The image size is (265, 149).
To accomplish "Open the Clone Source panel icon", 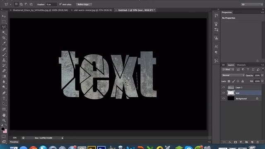I will 216,38.
